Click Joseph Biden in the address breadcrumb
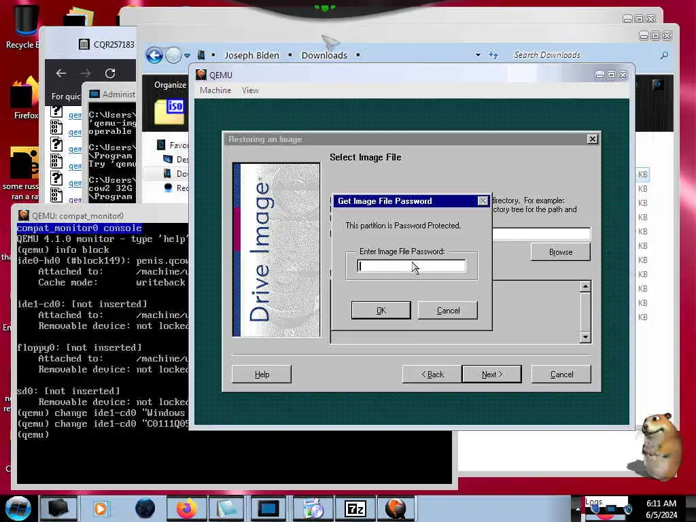The image size is (696, 522). pyautogui.click(x=251, y=55)
